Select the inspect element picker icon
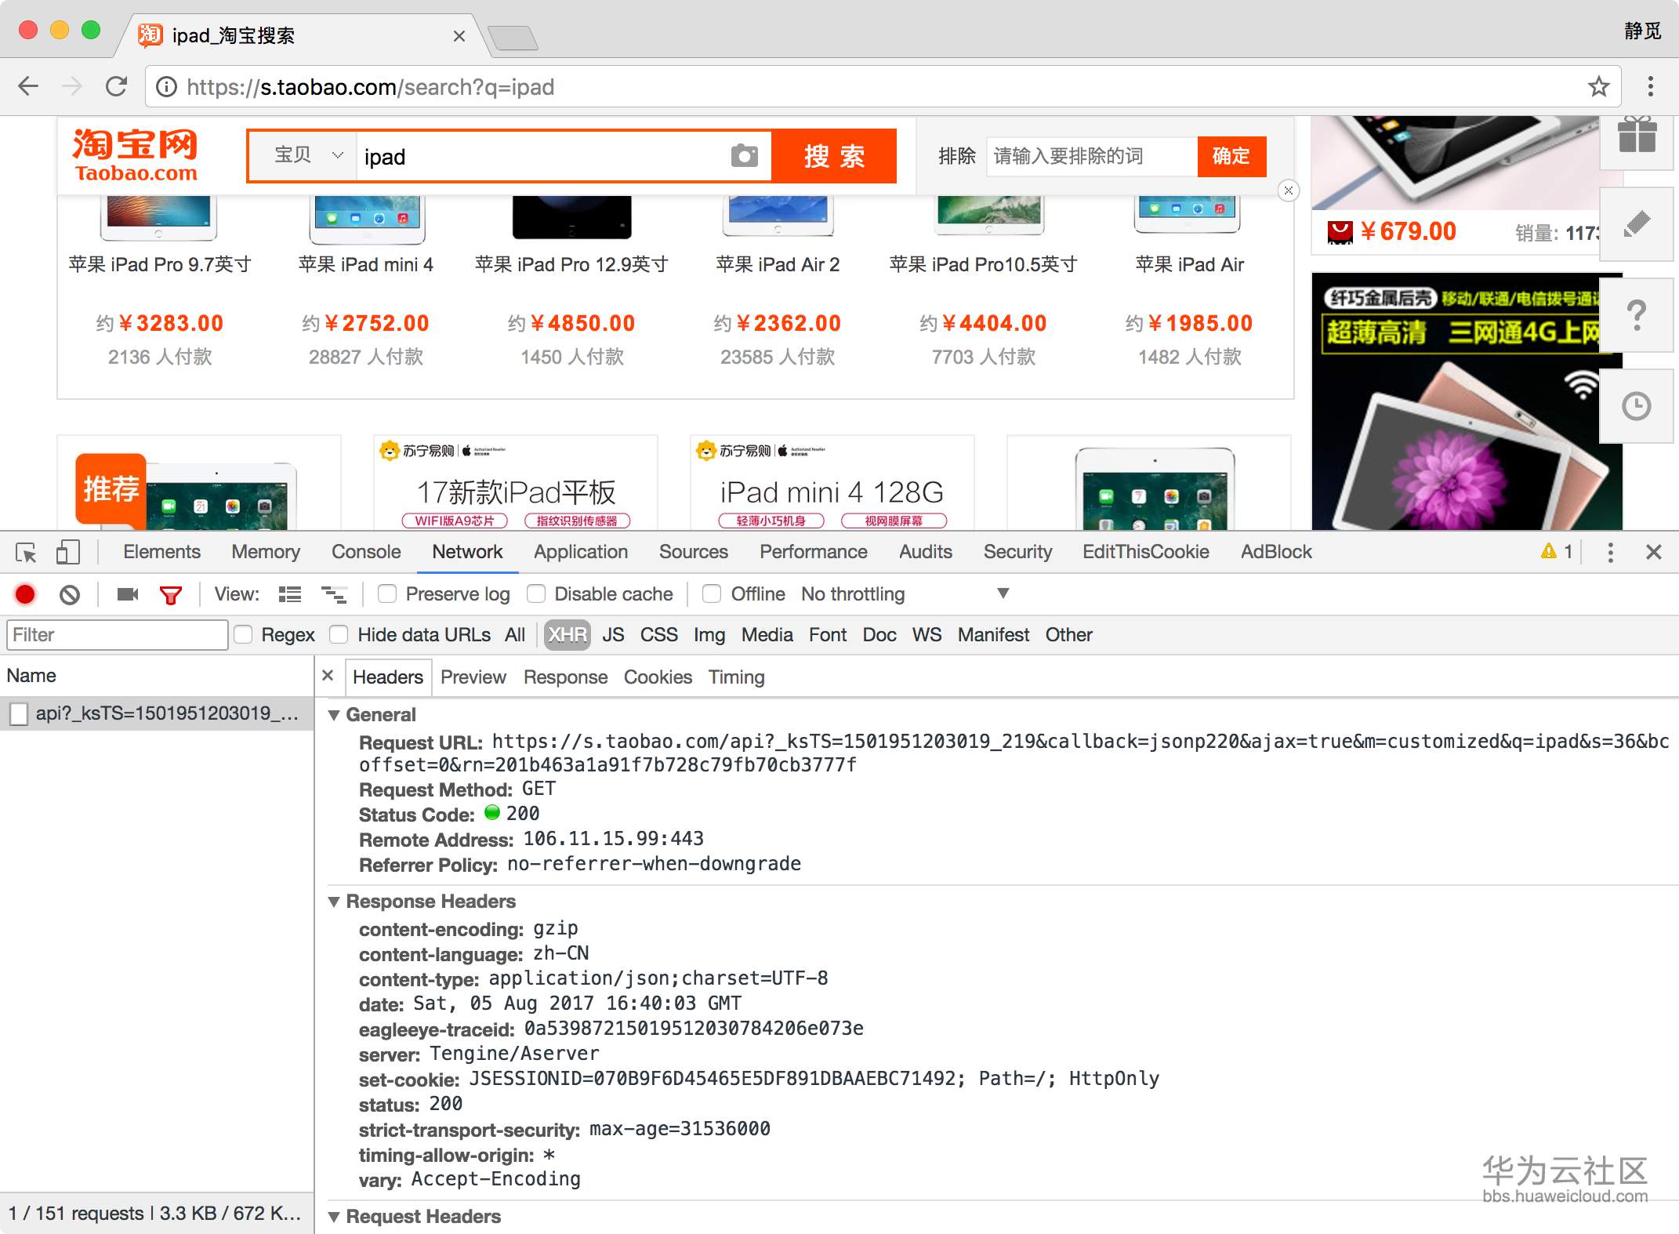1679x1234 pixels. [x=25, y=553]
